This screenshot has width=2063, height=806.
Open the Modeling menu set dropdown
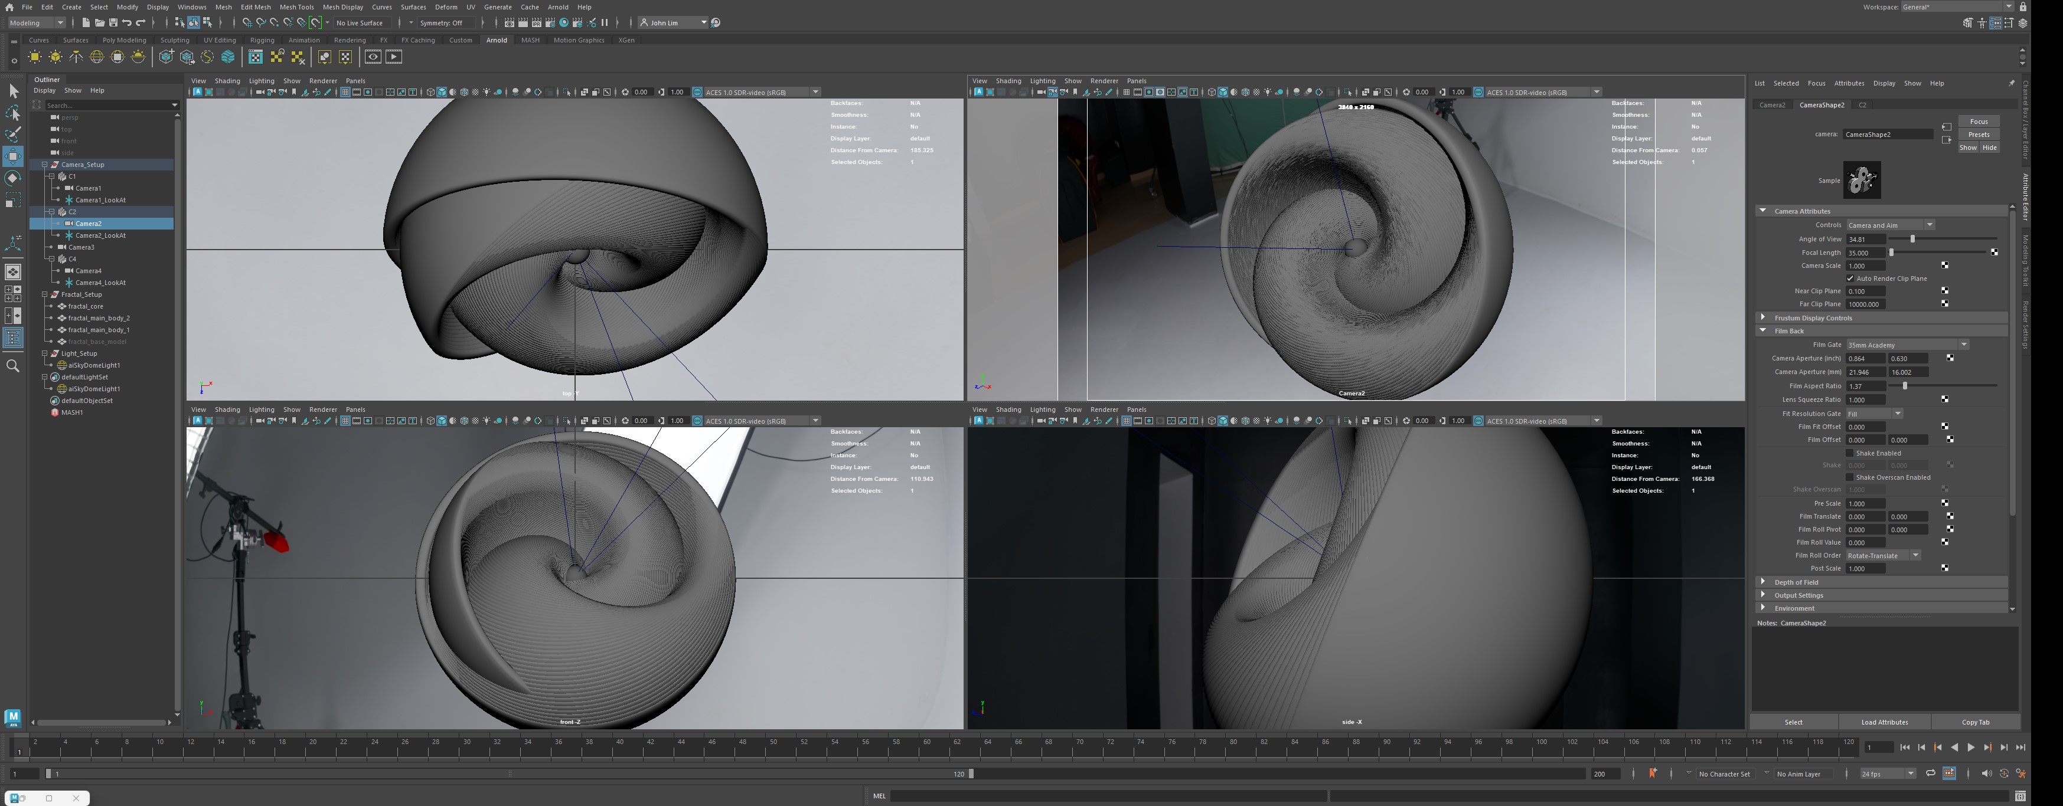point(36,22)
